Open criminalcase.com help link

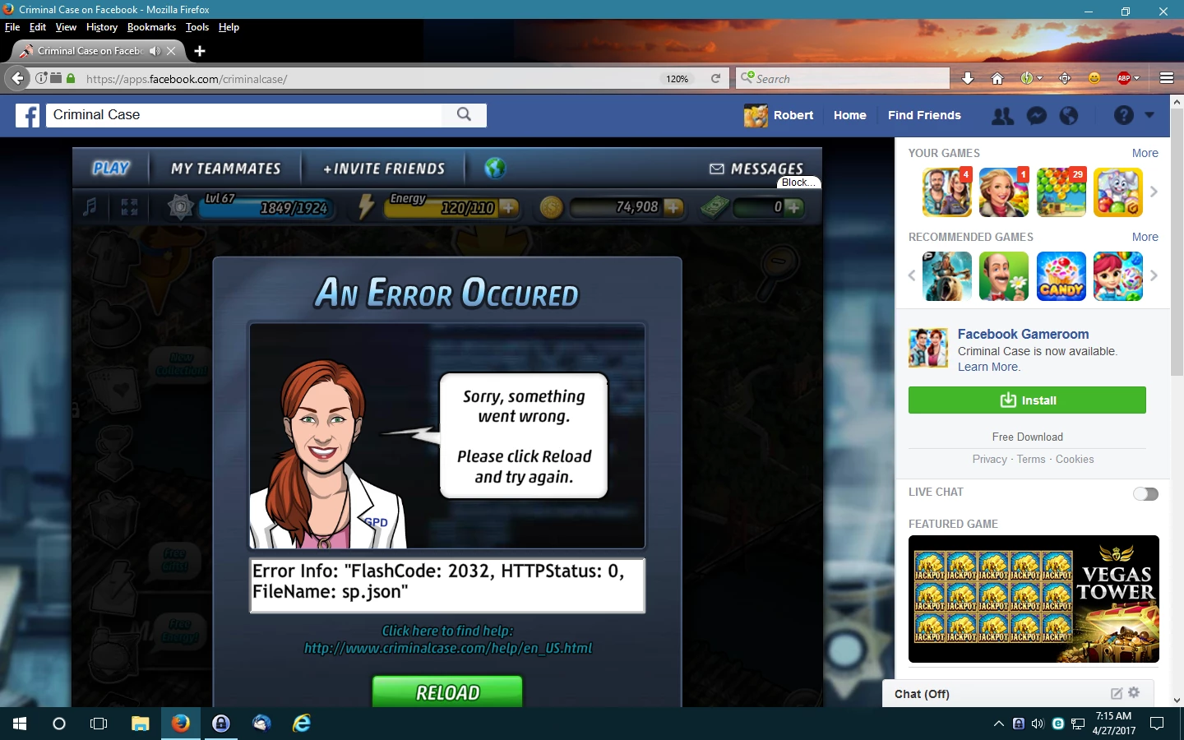[448, 648]
